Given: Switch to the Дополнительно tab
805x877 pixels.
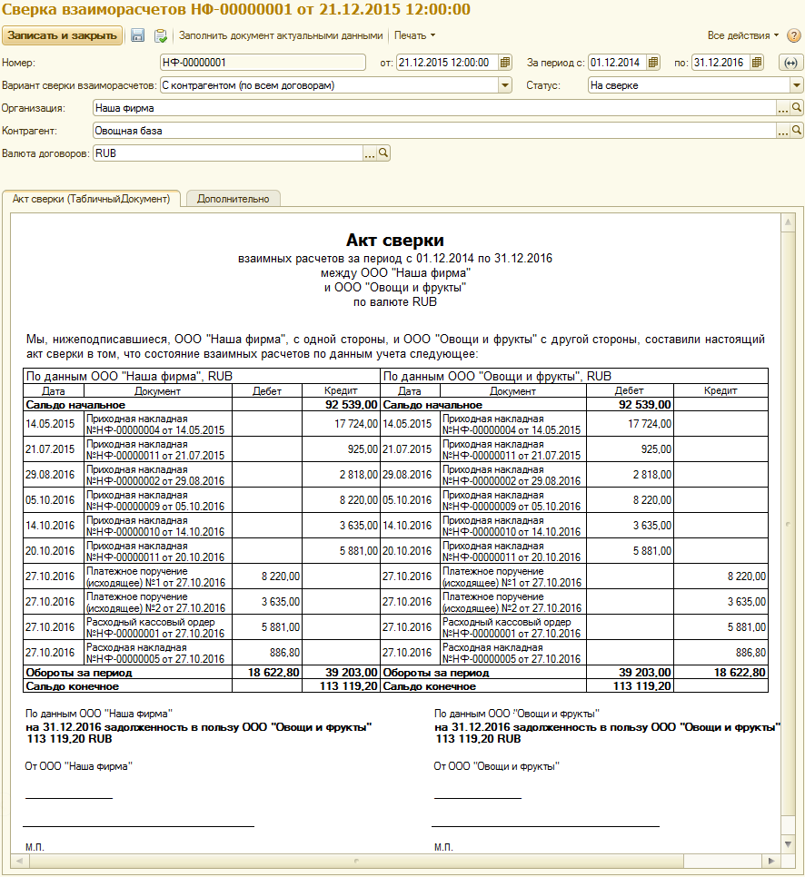Looking at the screenshot, I should click(x=233, y=199).
